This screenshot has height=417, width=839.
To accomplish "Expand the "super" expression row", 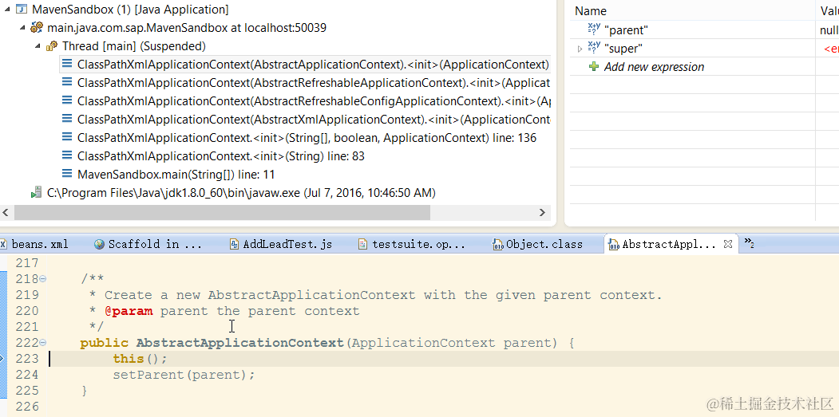I will point(580,49).
